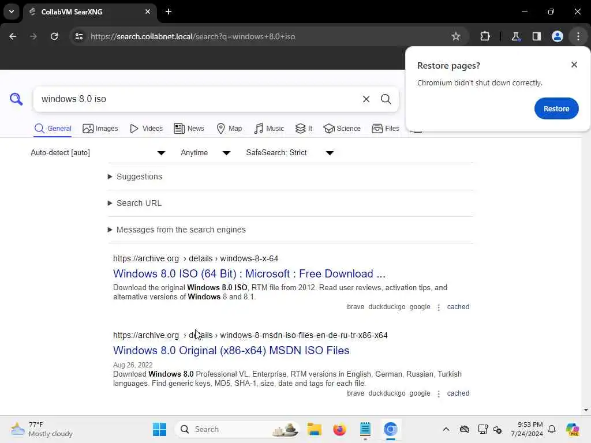Clear the search query with X

[x=366, y=99]
